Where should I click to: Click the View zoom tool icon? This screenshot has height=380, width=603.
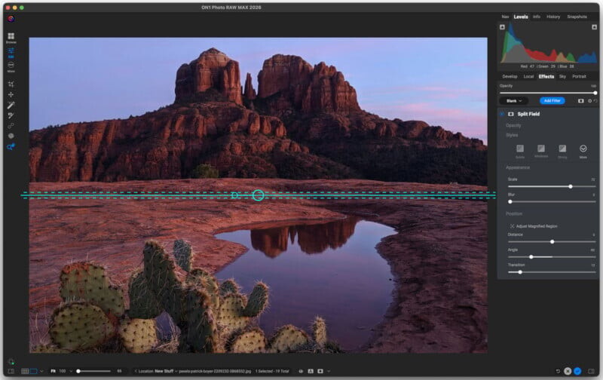click(x=11, y=146)
